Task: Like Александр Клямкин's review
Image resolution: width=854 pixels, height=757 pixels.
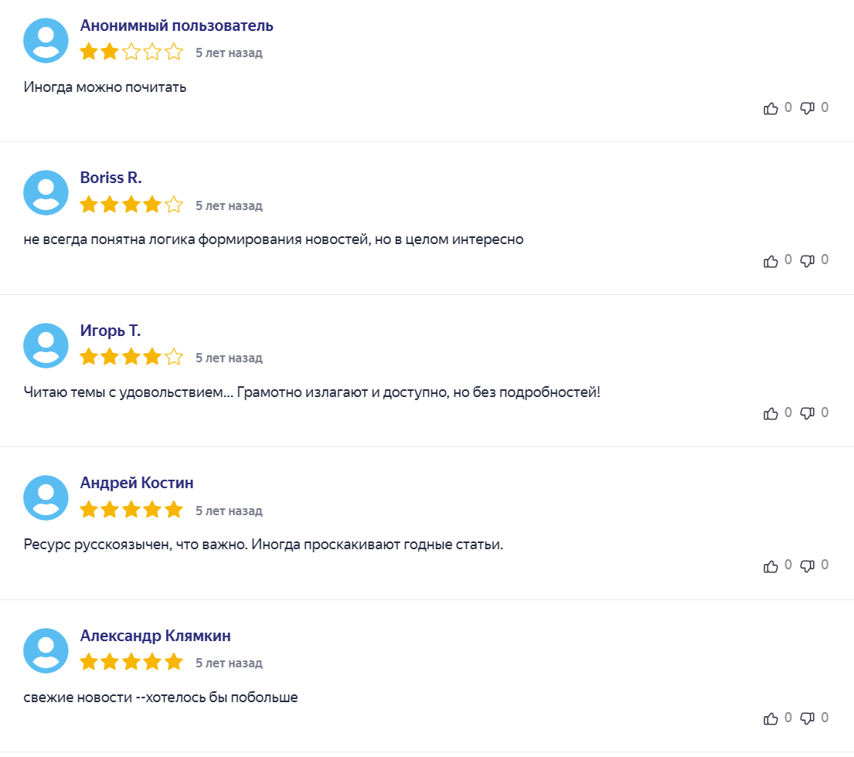Action: click(x=771, y=719)
